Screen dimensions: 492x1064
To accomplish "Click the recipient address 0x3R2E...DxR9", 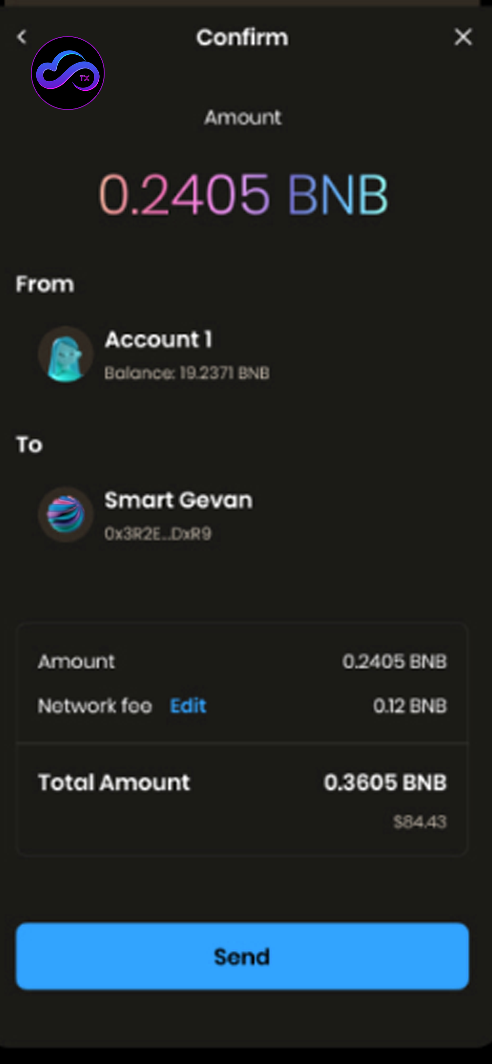I will [158, 534].
